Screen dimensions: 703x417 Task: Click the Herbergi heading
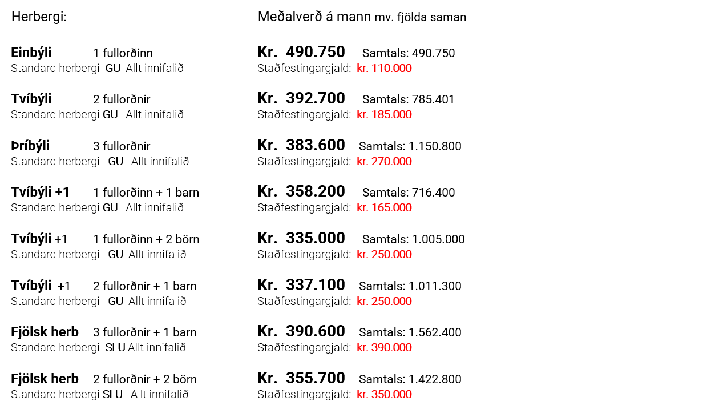(x=39, y=17)
